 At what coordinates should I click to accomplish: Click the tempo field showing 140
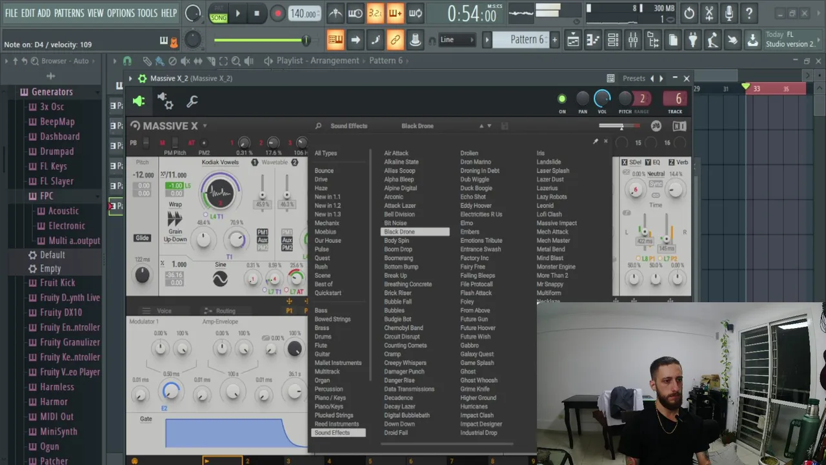coord(304,14)
